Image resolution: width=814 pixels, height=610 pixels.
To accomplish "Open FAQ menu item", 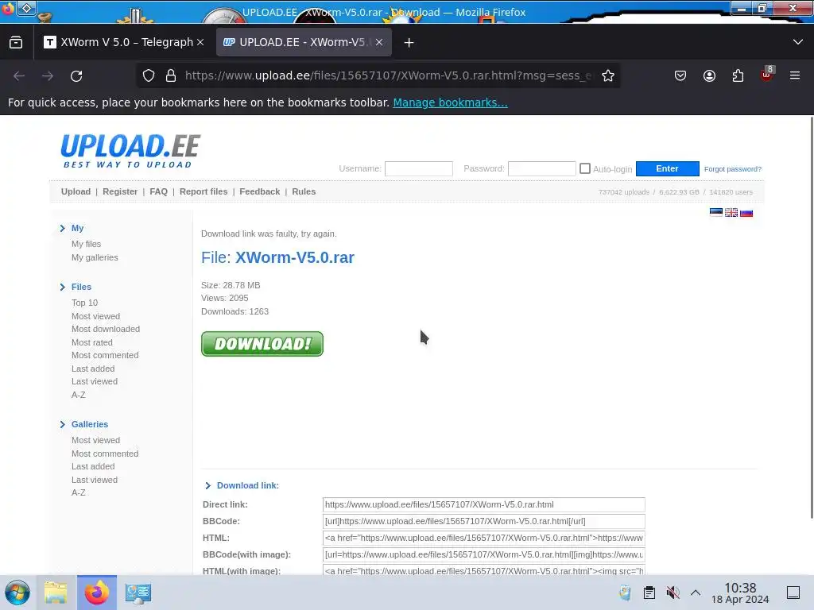I will click(x=158, y=191).
